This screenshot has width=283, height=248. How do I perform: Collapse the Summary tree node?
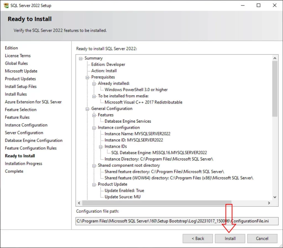click(x=81, y=58)
